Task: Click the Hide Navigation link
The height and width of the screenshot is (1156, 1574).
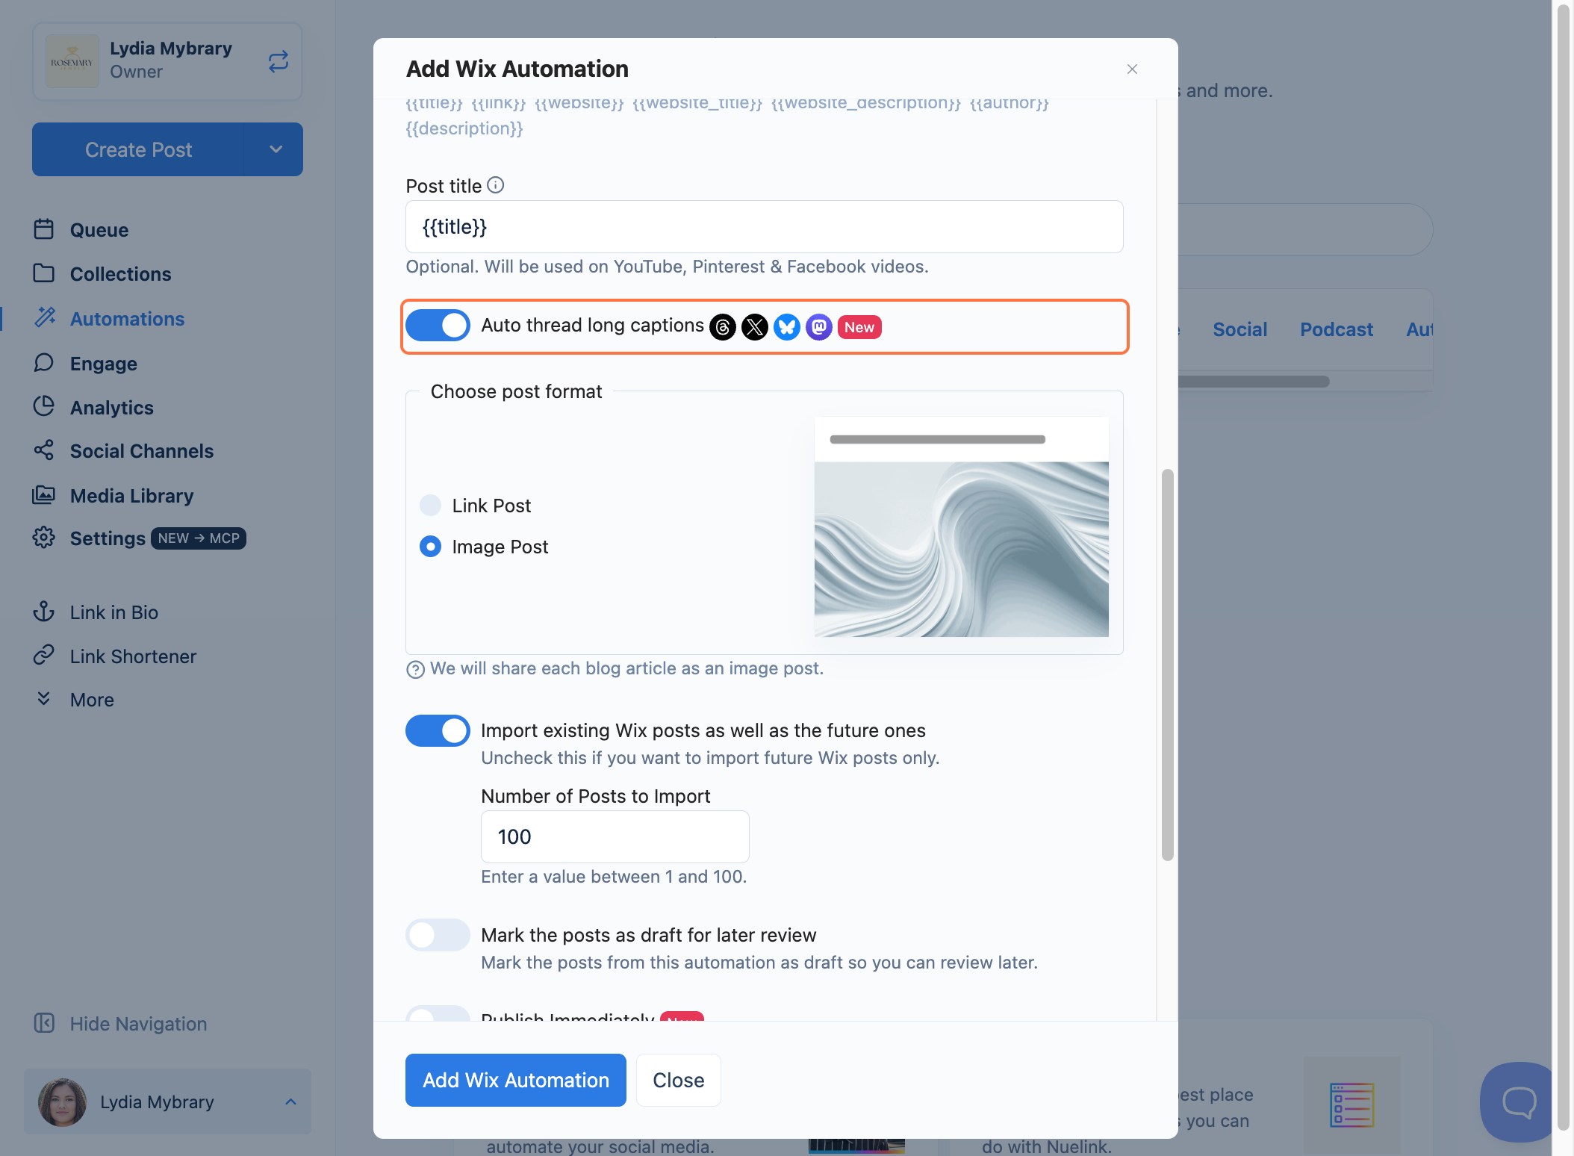Action: click(139, 1024)
